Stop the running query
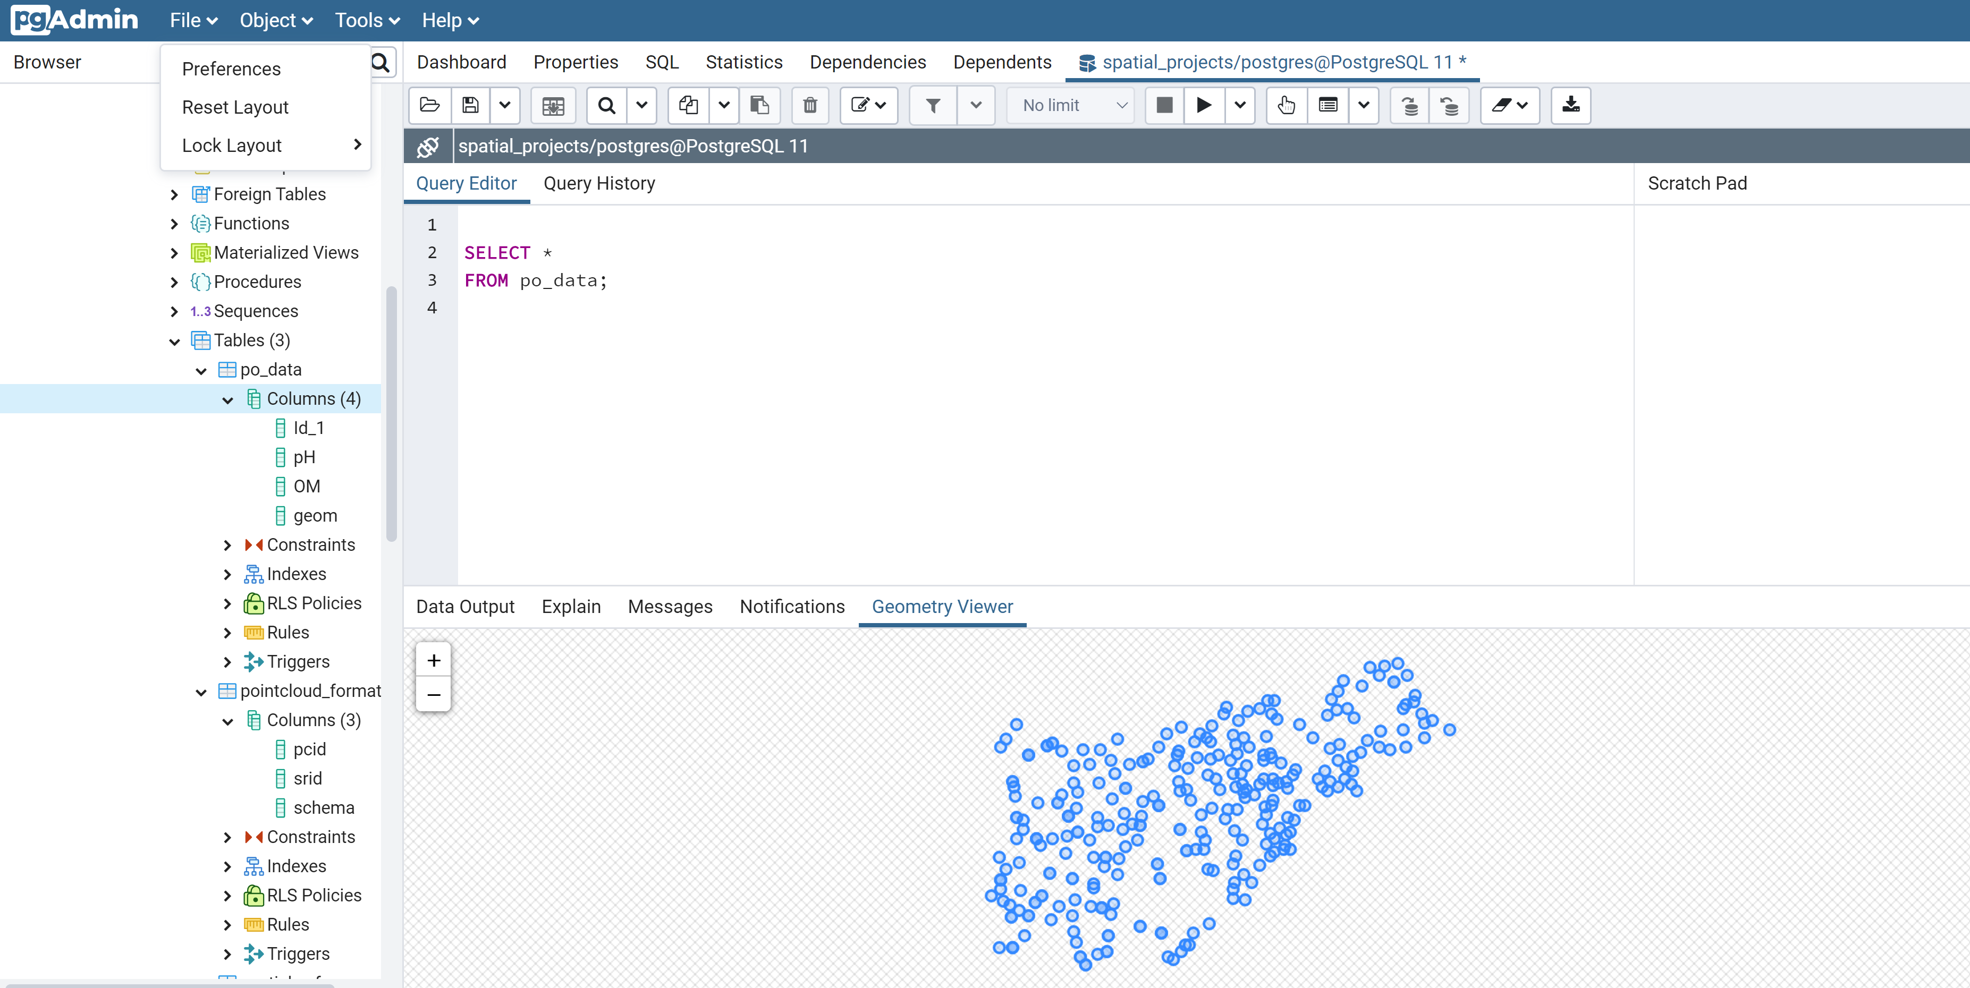Viewport: 1970px width, 988px height. 1163,106
